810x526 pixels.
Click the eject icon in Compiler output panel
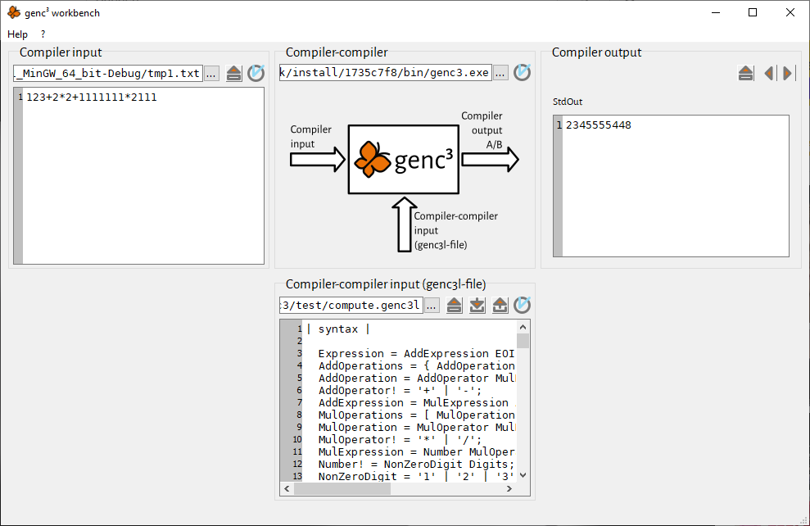click(x=745, y=73)
